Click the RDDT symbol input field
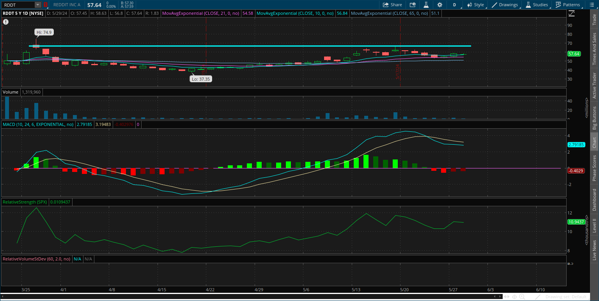 coord(18,5)
